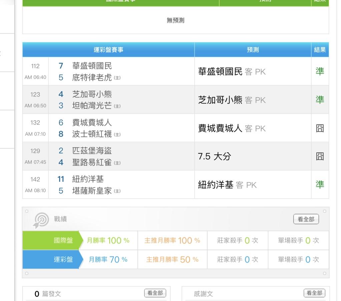
Task: Click the 囧 result for game 132
Action: tap(320, 128)
